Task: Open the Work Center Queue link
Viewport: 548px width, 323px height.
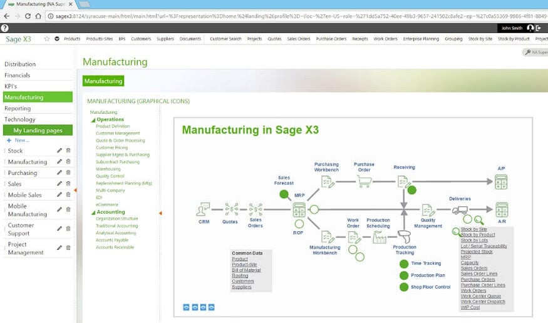Action: click(480, 296)
